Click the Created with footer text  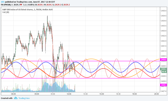pyautogui.click(x=7, y=98)
